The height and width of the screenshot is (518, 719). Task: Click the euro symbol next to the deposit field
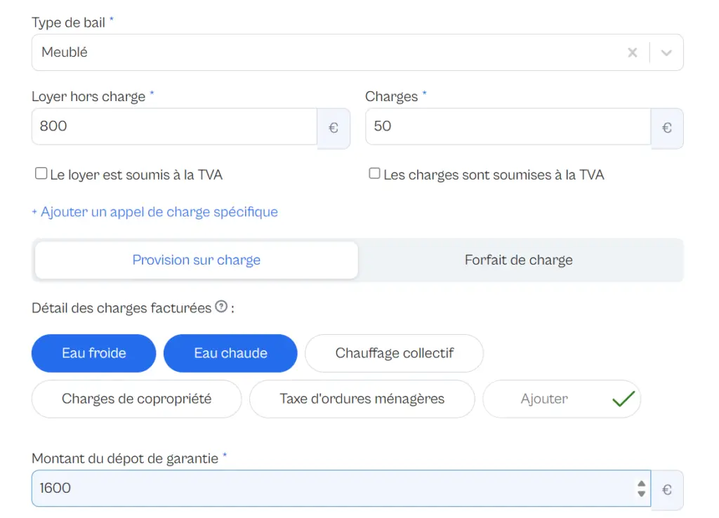[x=667, y=490]
